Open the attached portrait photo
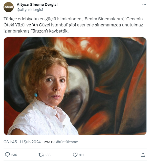 pyautogui.click(x=75, y=86)
